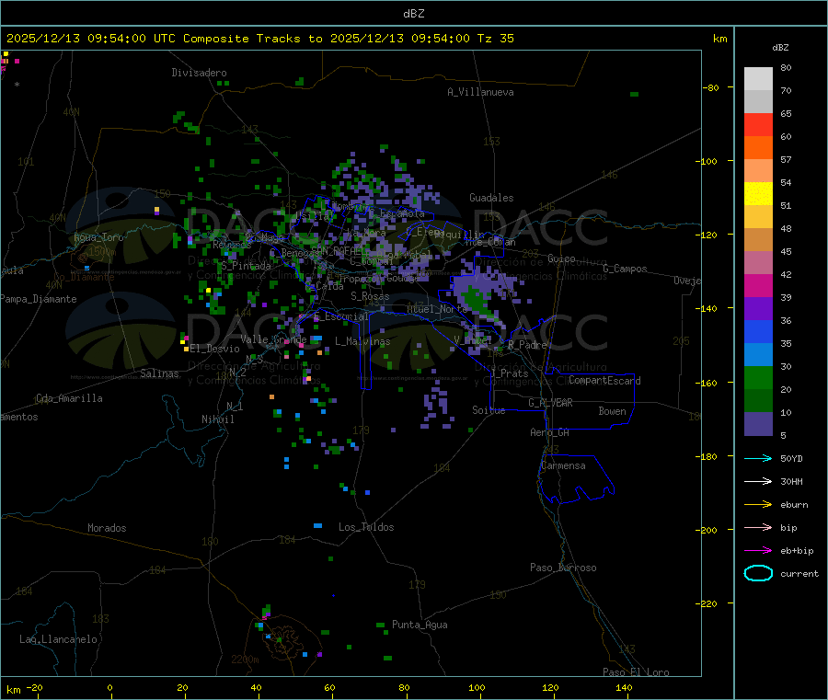828x700 pixels.
Task: Click the G_Campos label
Action: tap(625, 269)
